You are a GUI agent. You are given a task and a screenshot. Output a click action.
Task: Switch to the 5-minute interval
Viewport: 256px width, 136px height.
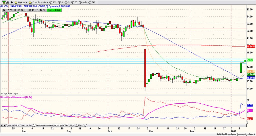coord(67,3)
